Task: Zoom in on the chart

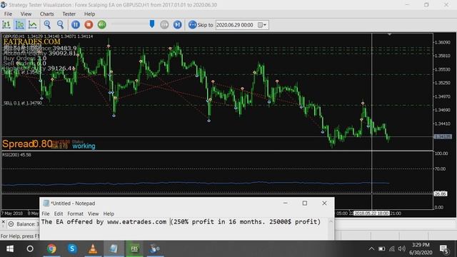Action: click(47, 25)
